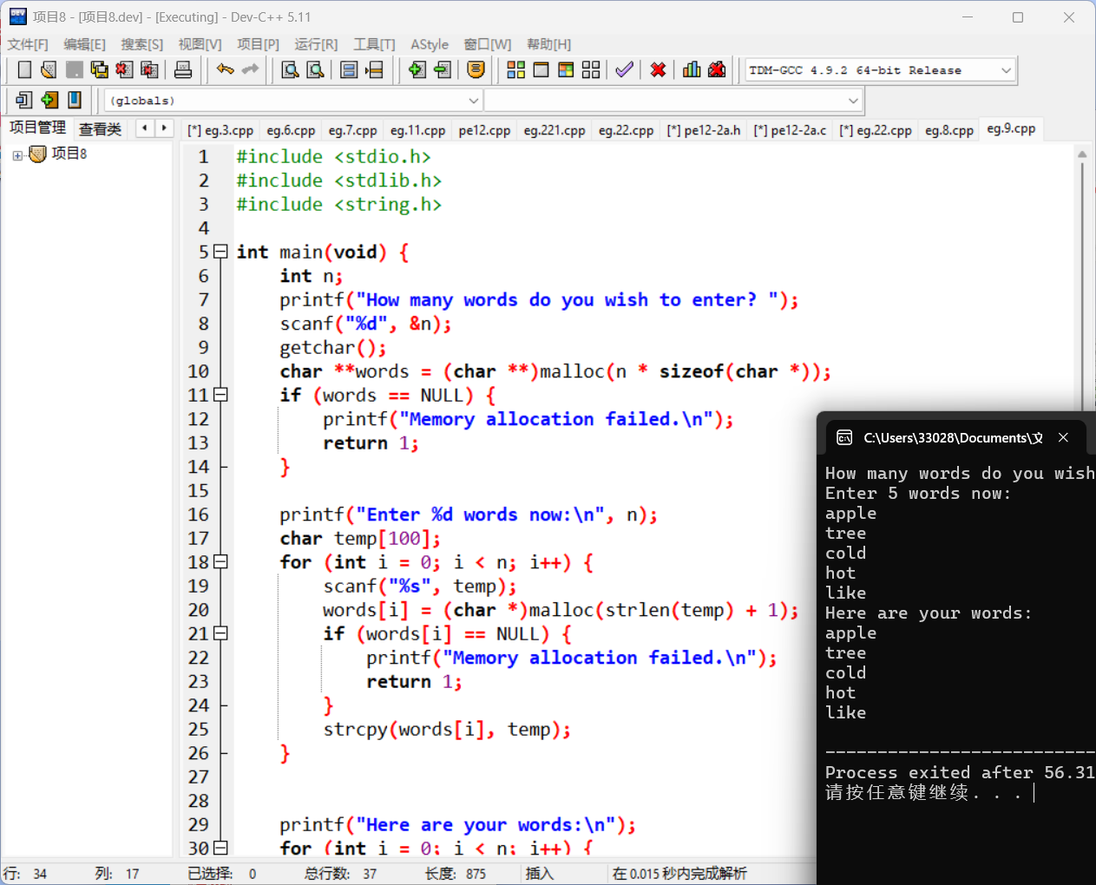Close the console window tab
1096x885 pixels.
(x=1063, y=437)
